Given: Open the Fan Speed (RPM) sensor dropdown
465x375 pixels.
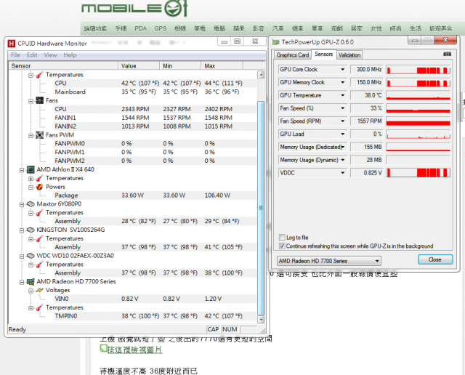Looking at the screenshot, I should [x=342, y=121].
